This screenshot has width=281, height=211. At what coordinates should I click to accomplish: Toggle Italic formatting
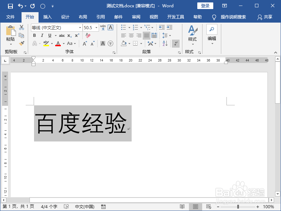tap(42, 35)
